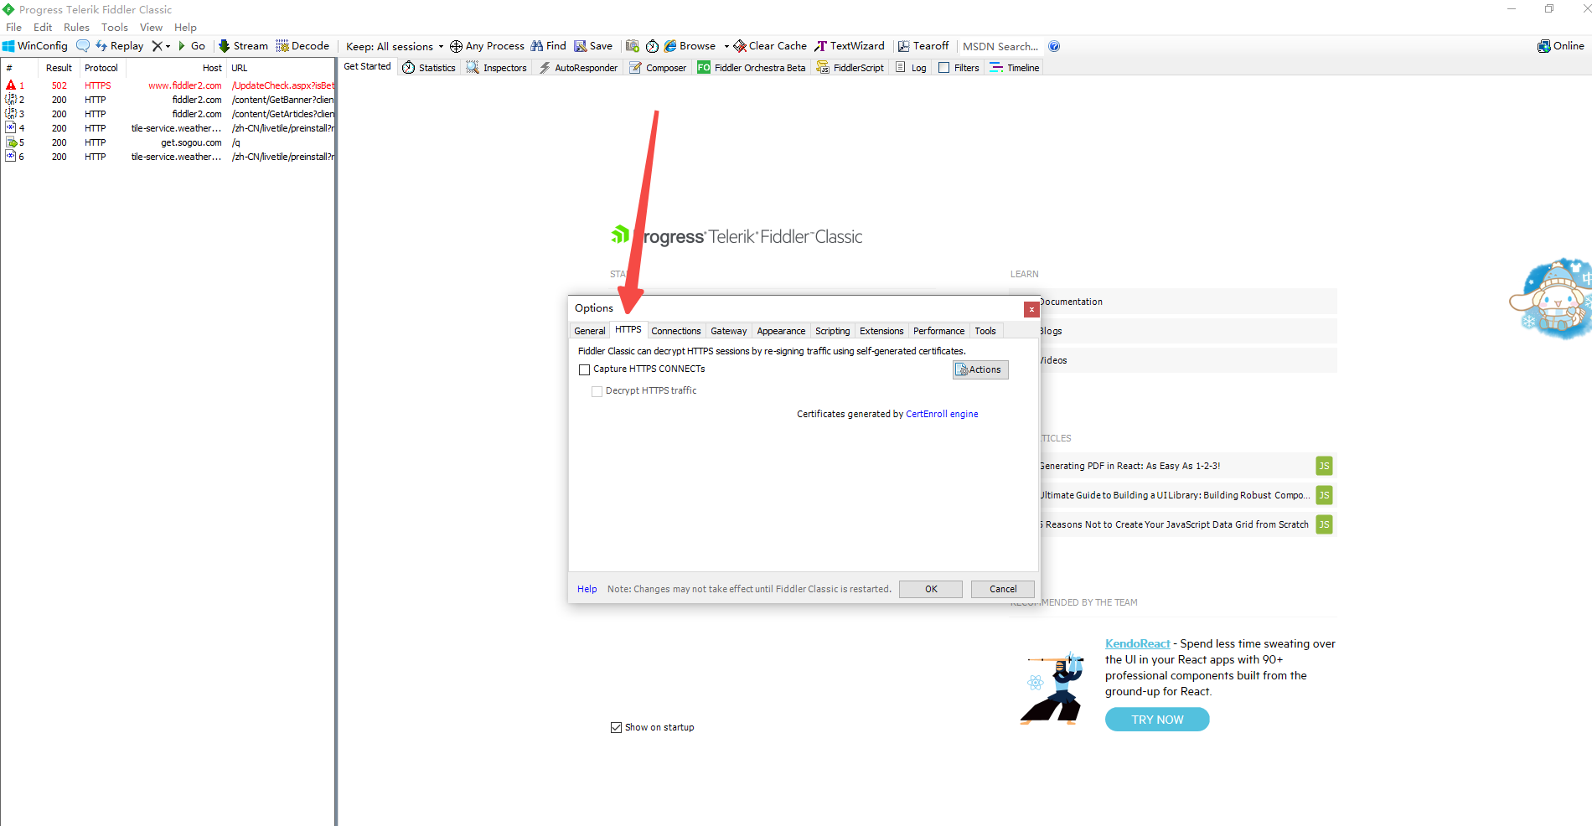Screen dimensions: 1592x826
Task: Open the File menu
Action: 14,27
